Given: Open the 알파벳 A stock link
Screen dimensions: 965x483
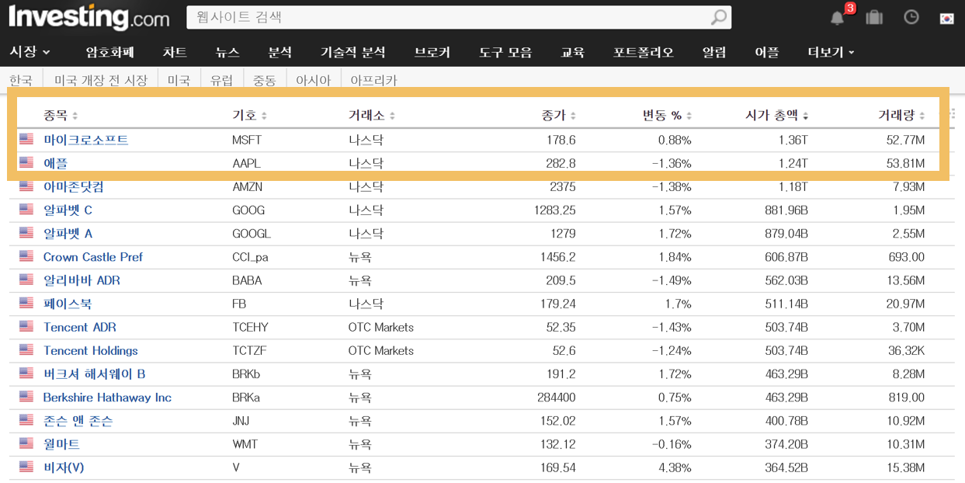Looking at the screenshot, I should tap(68, 233).
